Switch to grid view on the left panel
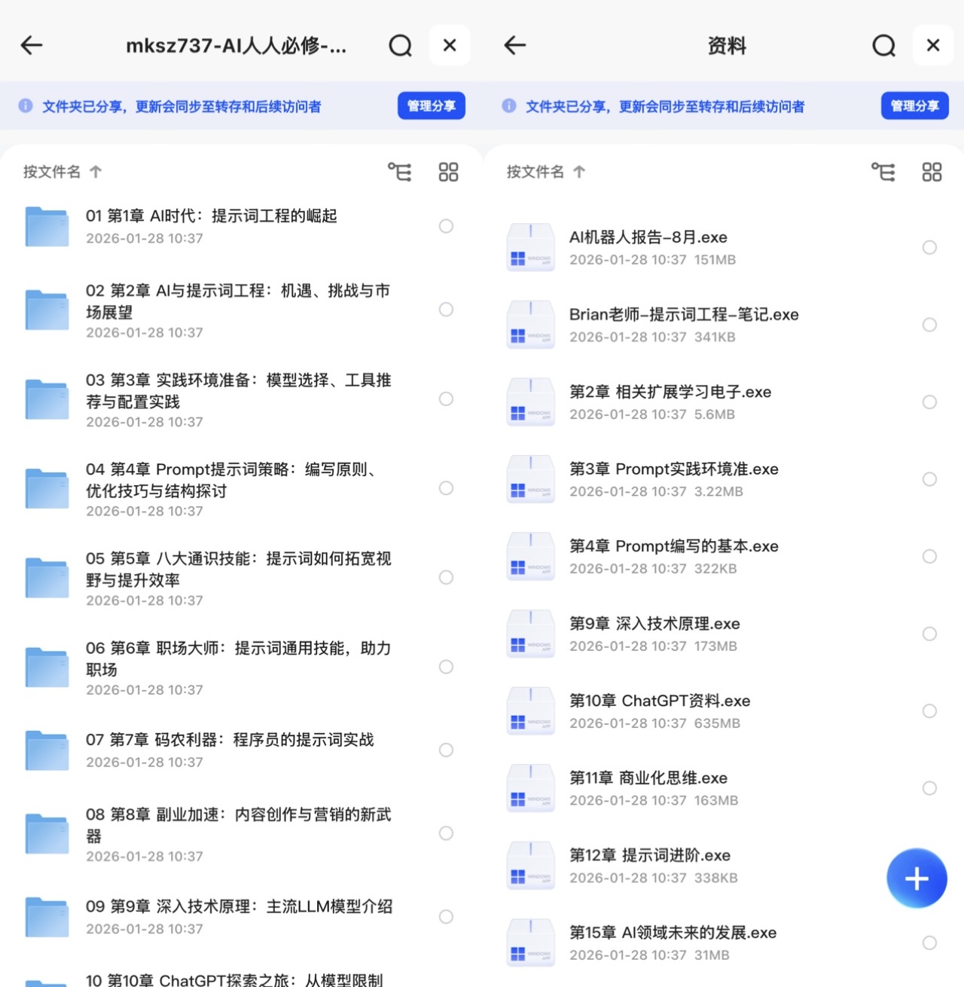 [x=448, y=172]
